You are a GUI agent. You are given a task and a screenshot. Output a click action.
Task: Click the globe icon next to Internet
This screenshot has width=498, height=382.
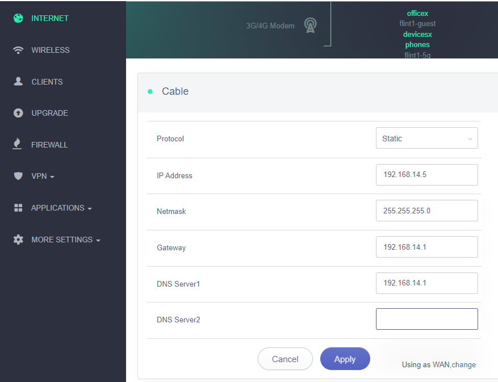click(x=18, y=18)
